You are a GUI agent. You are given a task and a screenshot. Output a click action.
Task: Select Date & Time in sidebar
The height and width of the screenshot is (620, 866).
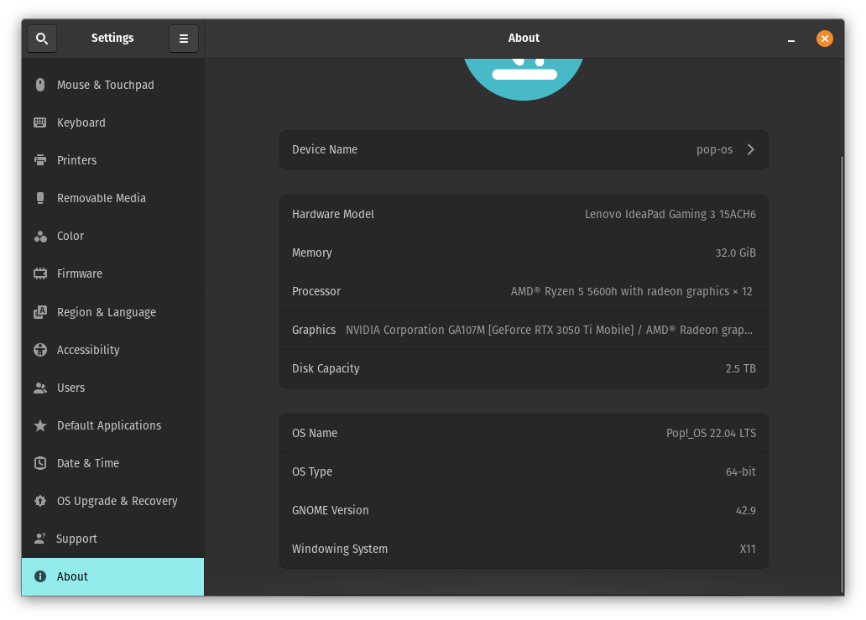pos(112,463)
